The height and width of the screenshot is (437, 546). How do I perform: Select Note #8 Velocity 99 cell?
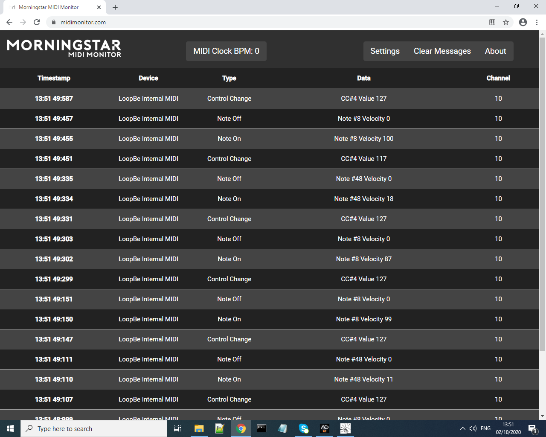(x=364, y=319)
